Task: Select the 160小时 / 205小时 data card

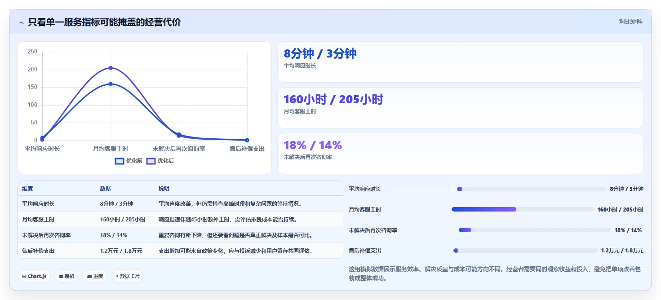Action: [460, 108]
